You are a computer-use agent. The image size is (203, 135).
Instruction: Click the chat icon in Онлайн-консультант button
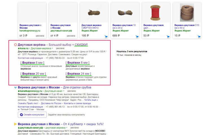pyautogui.click(x=21, y=115)
